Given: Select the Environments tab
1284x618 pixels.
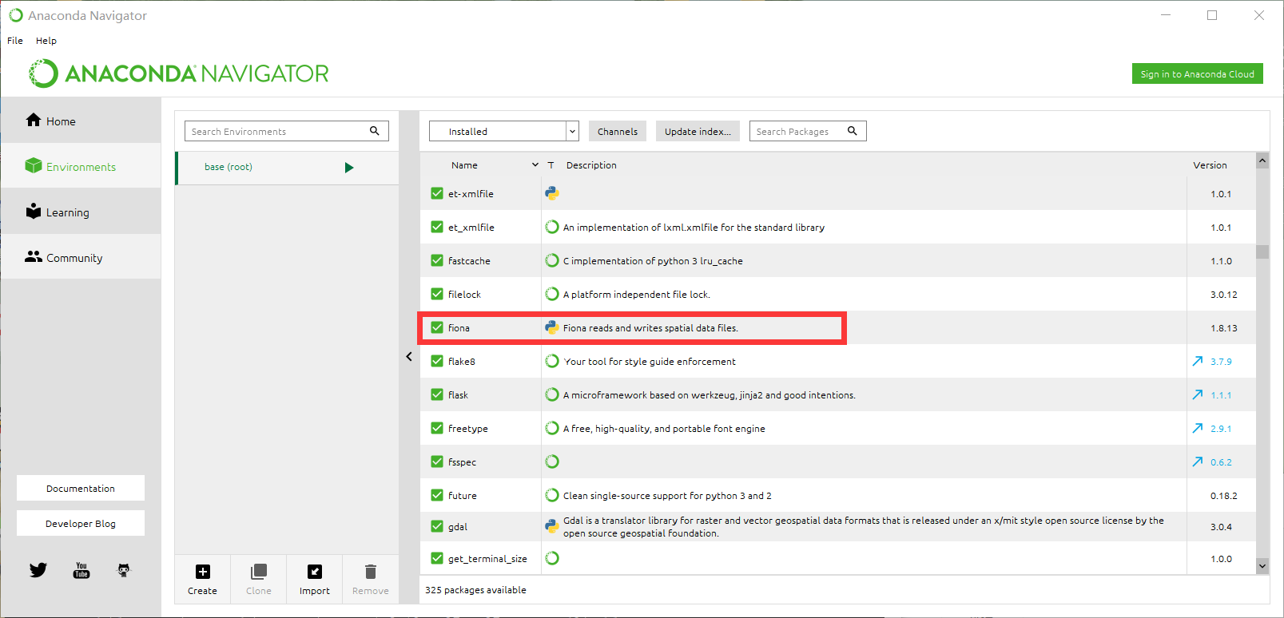Looking at the screenshot, I should click(x=81, y=166).
